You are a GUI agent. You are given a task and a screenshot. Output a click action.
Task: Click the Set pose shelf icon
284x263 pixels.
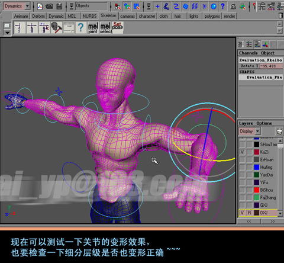[x=118, y=28]
